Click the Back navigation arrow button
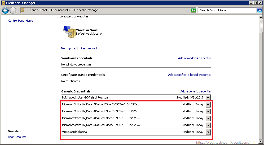 5,10
